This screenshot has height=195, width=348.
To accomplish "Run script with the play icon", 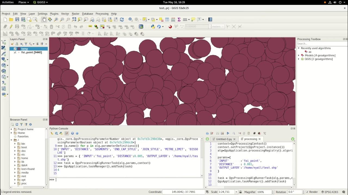I will coord(228,133).
